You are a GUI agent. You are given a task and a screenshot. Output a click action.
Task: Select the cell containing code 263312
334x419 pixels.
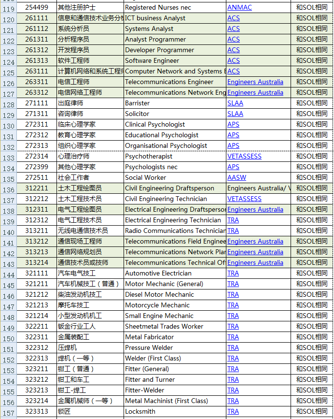[x=37, y=92]
